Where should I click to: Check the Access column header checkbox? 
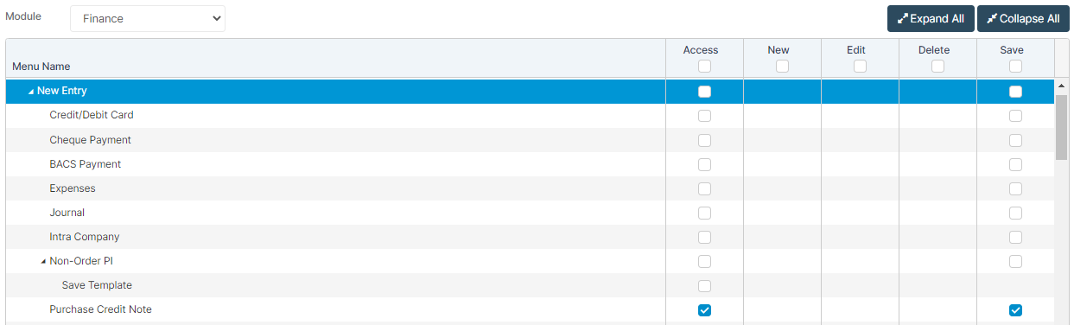coord(704,67)
